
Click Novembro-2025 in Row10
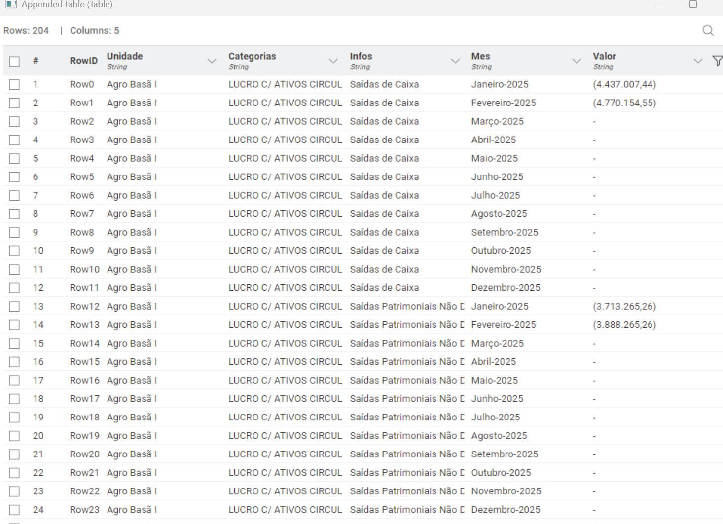click(506, 269)
